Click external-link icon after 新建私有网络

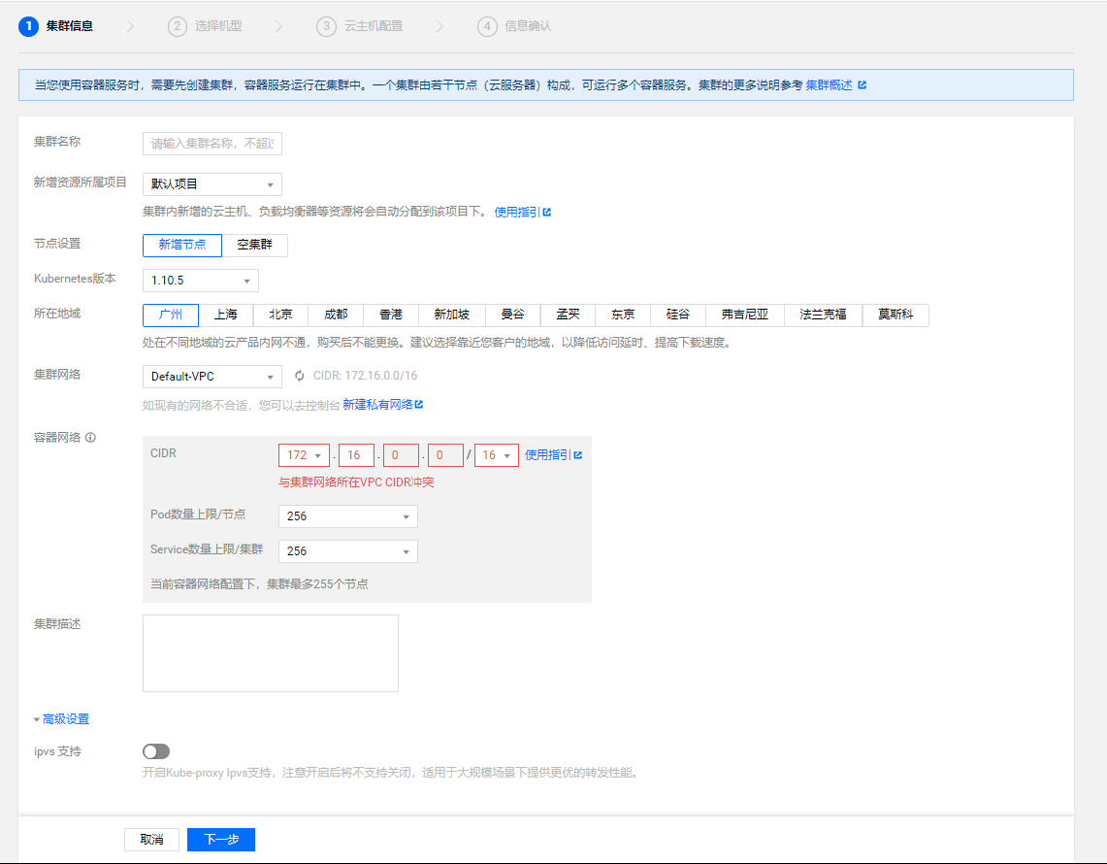click(419, 404)
